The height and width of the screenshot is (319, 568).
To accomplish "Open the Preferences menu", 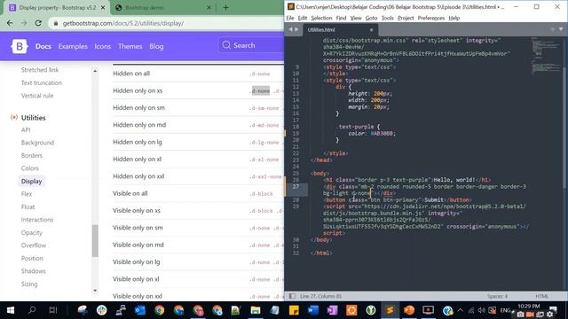I will (x=431, y=18).
